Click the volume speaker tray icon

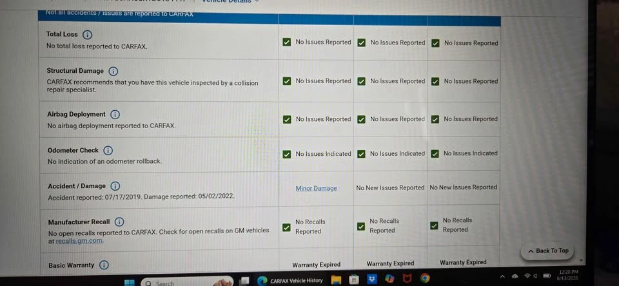click(x=536, y=275)
